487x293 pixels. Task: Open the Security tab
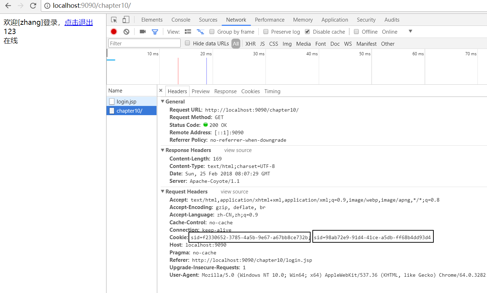366,20
